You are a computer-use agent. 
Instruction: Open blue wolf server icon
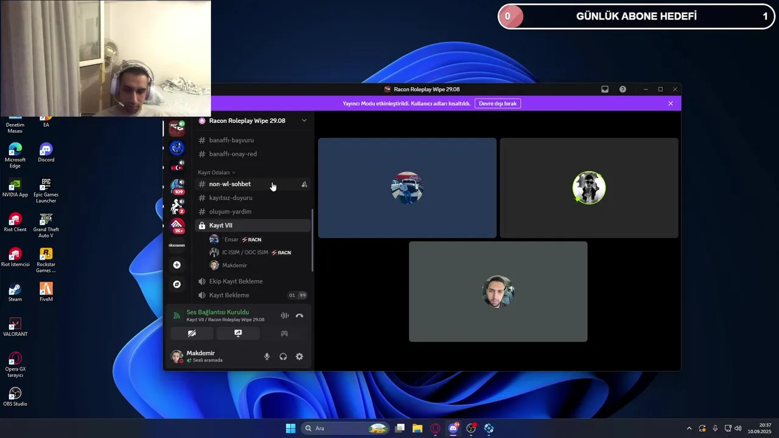coord(177,148)
